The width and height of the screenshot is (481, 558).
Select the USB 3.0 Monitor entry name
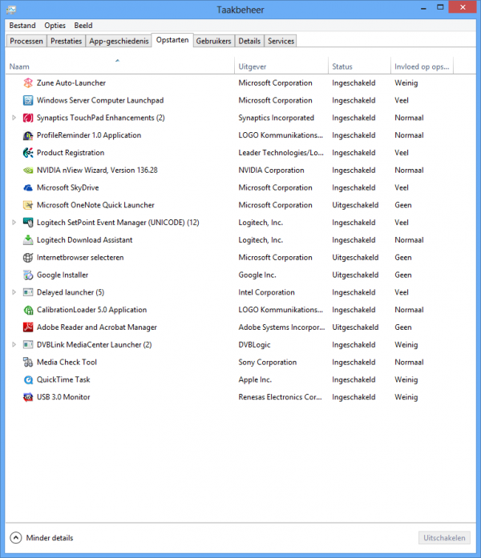[63, 397]
